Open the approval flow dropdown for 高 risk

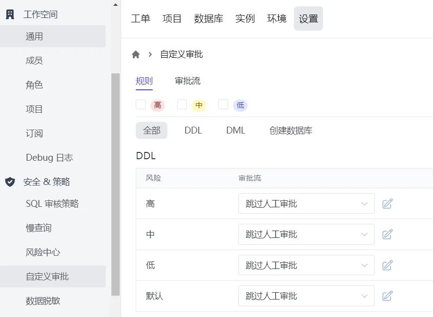coord(306,203)
